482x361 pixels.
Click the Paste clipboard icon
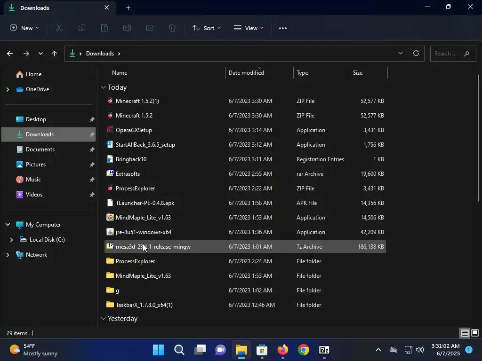pos(104,28)
